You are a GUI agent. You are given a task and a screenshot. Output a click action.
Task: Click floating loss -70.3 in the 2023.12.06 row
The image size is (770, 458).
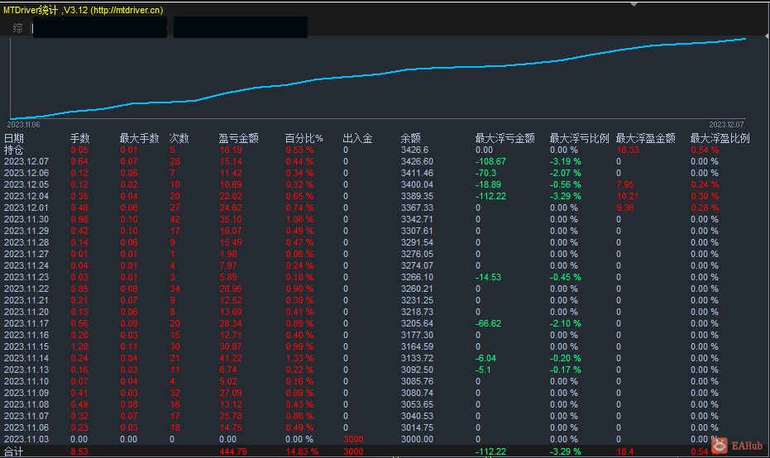[x=485, y=174]
